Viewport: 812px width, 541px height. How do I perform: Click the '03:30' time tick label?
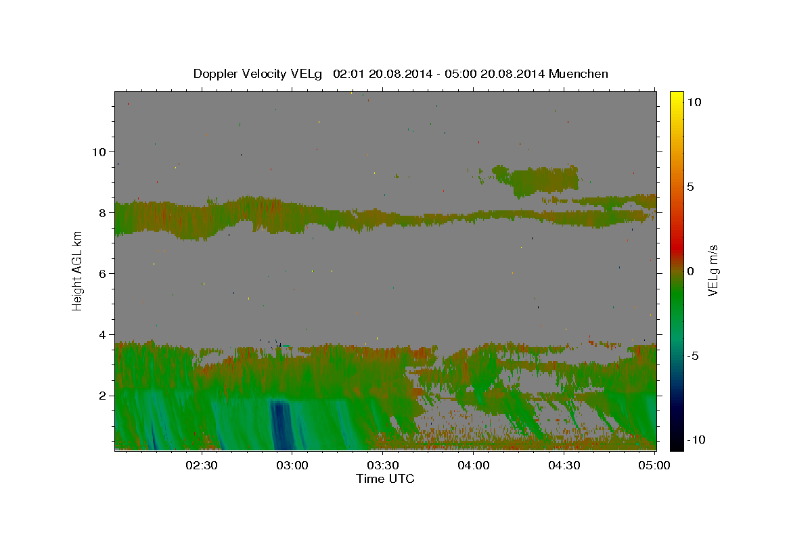click(x=383, y=466)
